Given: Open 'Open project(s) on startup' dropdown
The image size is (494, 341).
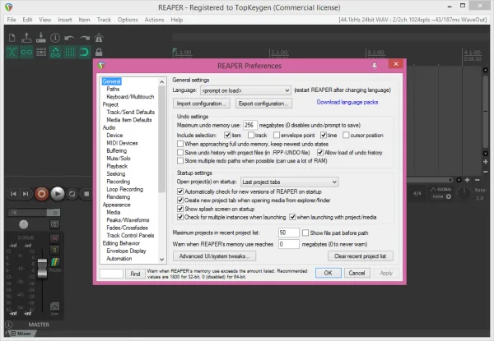Looking at the screenshot, I should coord(290,182).
